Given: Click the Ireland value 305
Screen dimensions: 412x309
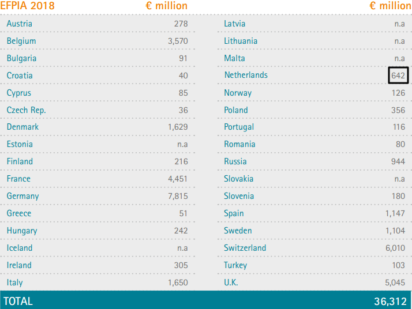Looking at the screenshot, I should (181, 265).
